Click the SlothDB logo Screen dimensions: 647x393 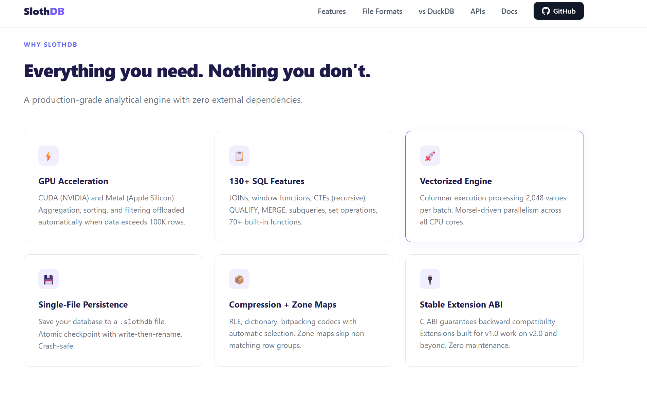click(44, 11)
